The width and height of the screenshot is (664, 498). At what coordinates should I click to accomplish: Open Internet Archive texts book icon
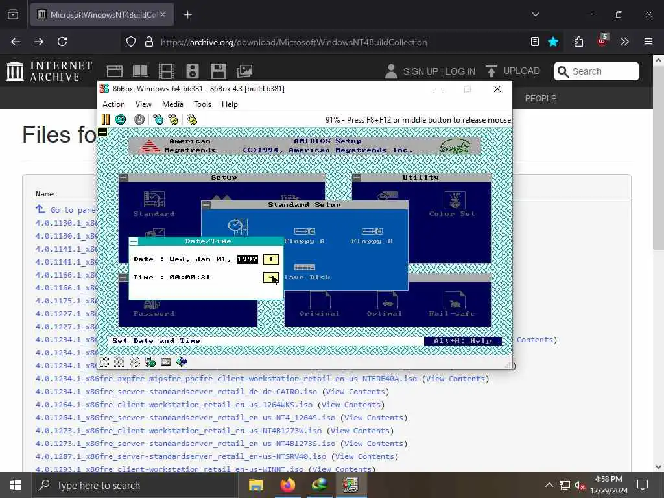141,71
